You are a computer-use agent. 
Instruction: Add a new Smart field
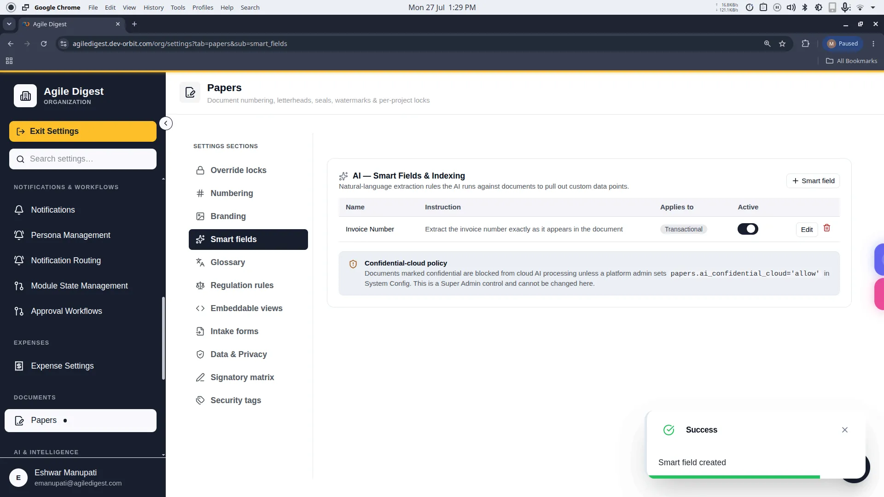(813, 181)
